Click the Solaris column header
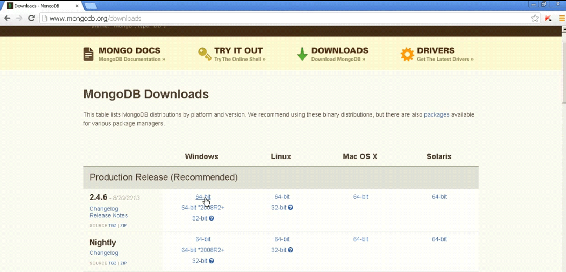566x272 pixels. pos(439,157)
